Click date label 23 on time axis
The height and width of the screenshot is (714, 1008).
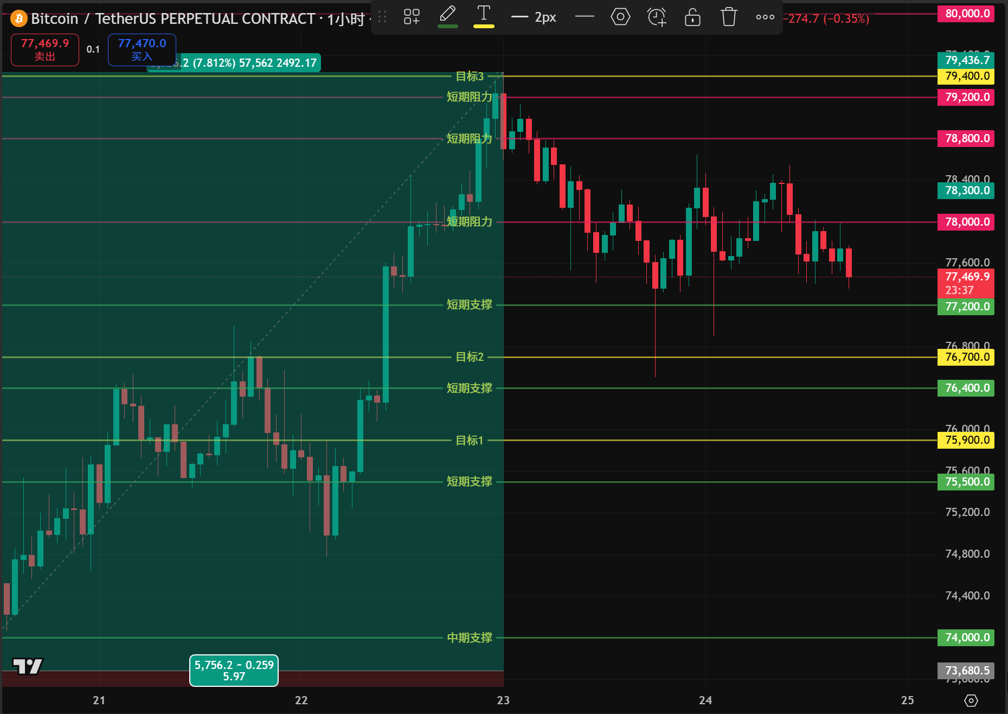tap(503, 700)
